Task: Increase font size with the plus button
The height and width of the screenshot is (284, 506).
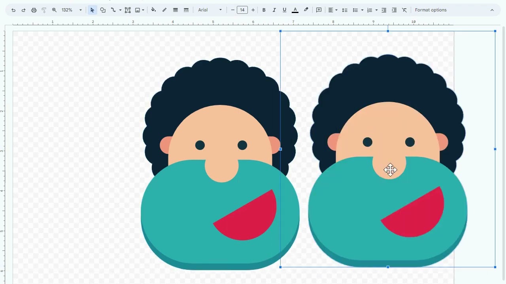Action: pos(253,10)
